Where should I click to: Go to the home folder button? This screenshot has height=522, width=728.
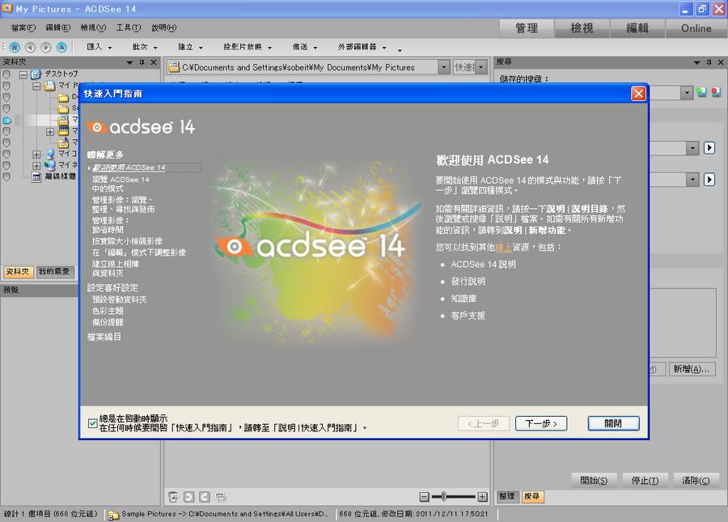(x=15, y=47)
